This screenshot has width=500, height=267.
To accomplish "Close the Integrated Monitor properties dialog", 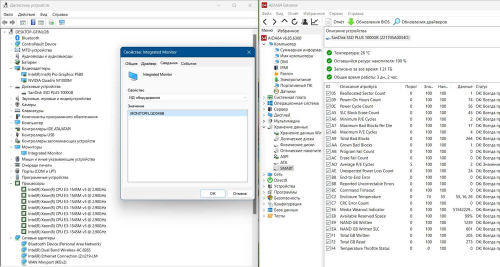I will coord(248,52).
